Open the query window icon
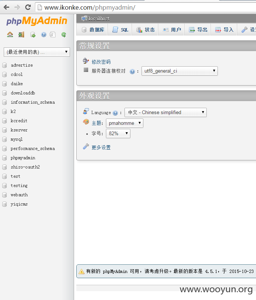Image resolution: width=256 pixels, height=300 pixels. click(x=33, y=35)
